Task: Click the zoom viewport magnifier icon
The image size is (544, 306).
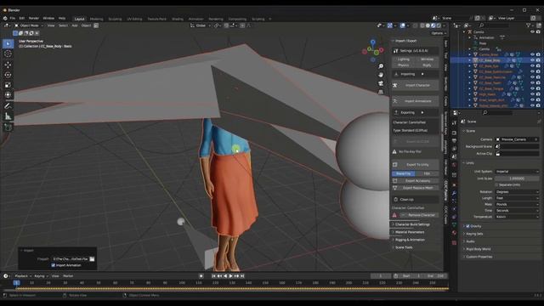Action: point(381,66)
